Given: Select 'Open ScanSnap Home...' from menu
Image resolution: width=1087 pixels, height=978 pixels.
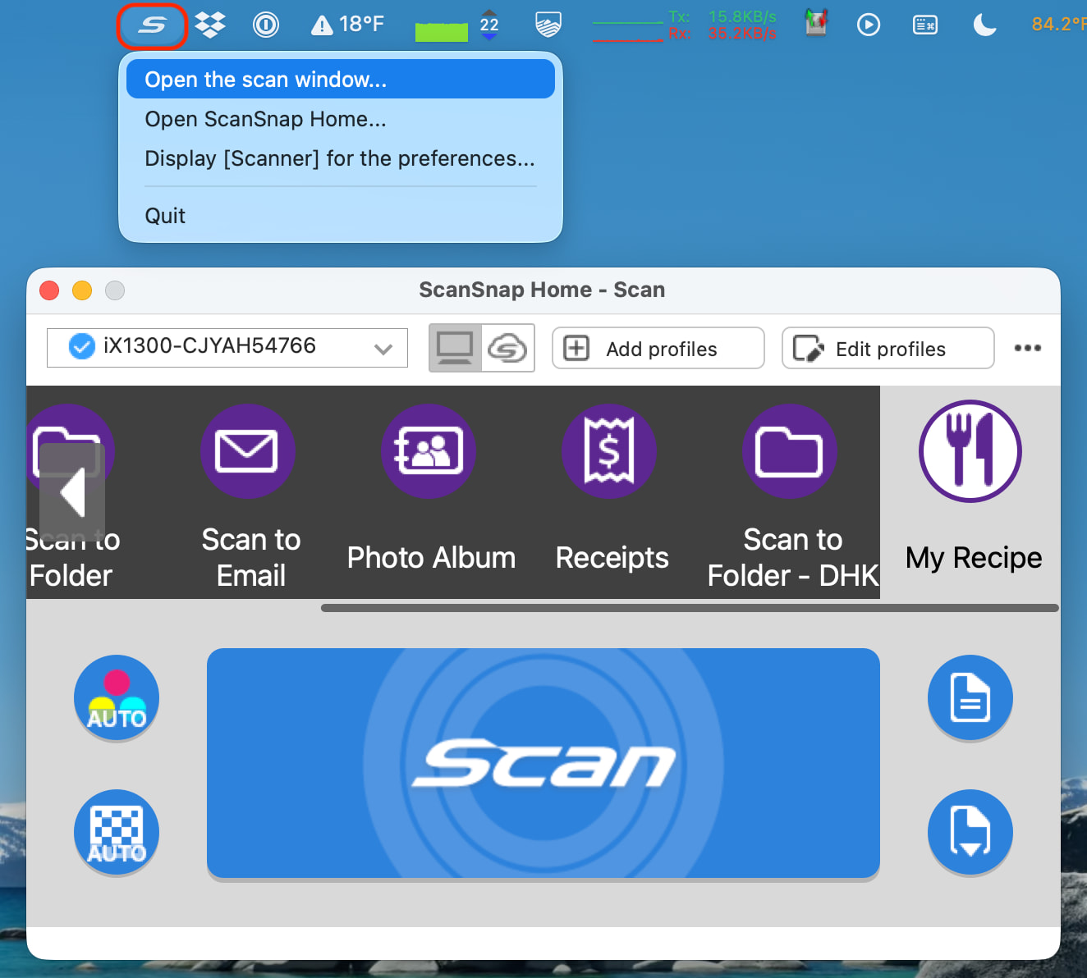Looking at the screenshot, I should click(x=265, y=119).
